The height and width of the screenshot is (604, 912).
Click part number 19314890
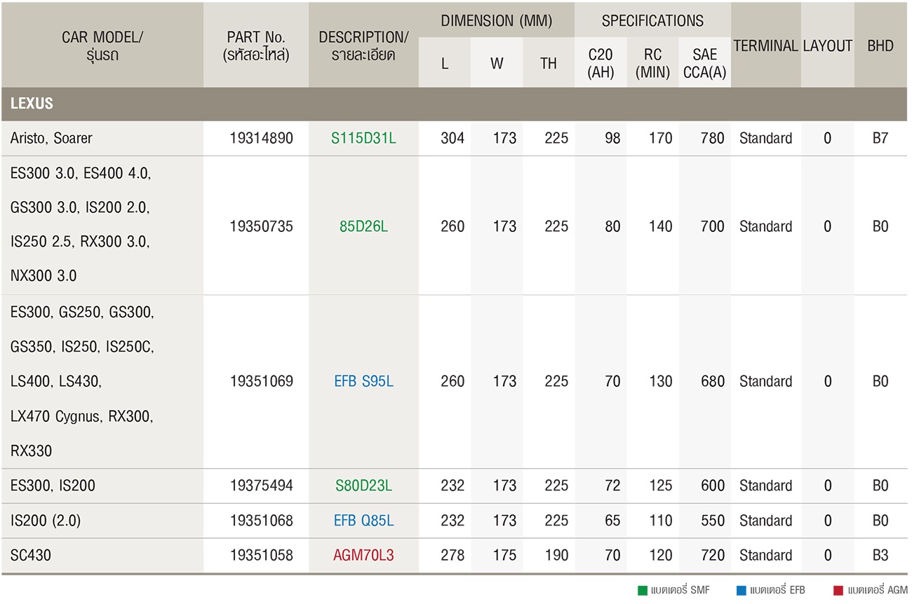[261, 139]
